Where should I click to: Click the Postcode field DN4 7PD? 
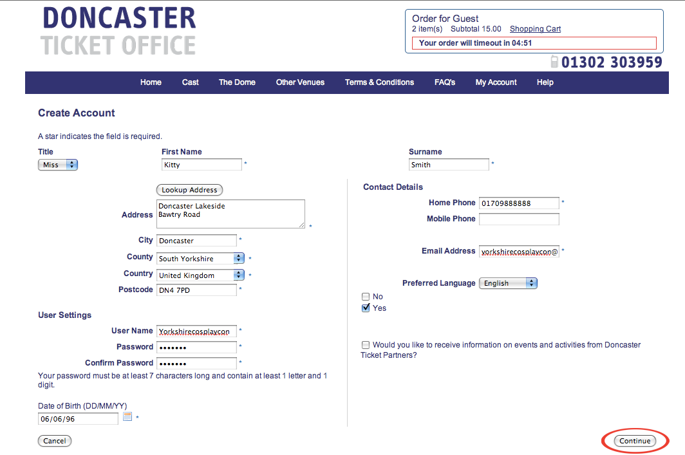point(196,290)
